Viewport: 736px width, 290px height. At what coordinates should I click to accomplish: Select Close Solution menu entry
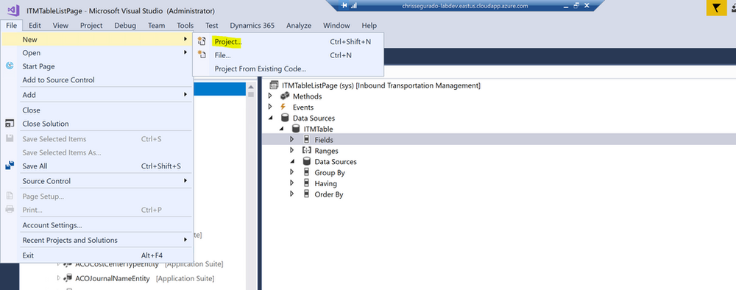point(96,124)
